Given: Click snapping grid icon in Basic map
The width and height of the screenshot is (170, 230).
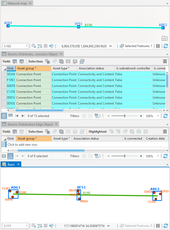Looking at the screenshot, I should click(x=45, y=226).
